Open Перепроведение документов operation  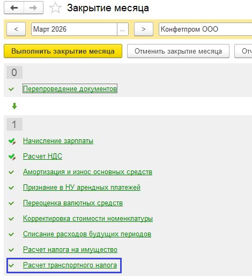tap(70, 89)
